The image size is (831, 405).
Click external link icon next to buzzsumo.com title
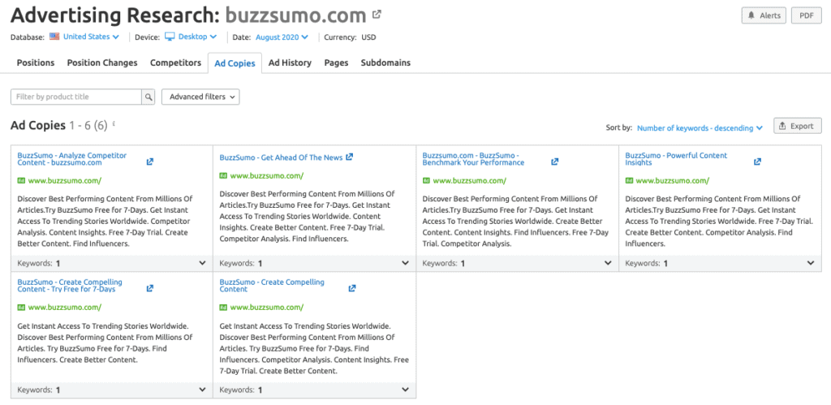[x=377, y=15]
